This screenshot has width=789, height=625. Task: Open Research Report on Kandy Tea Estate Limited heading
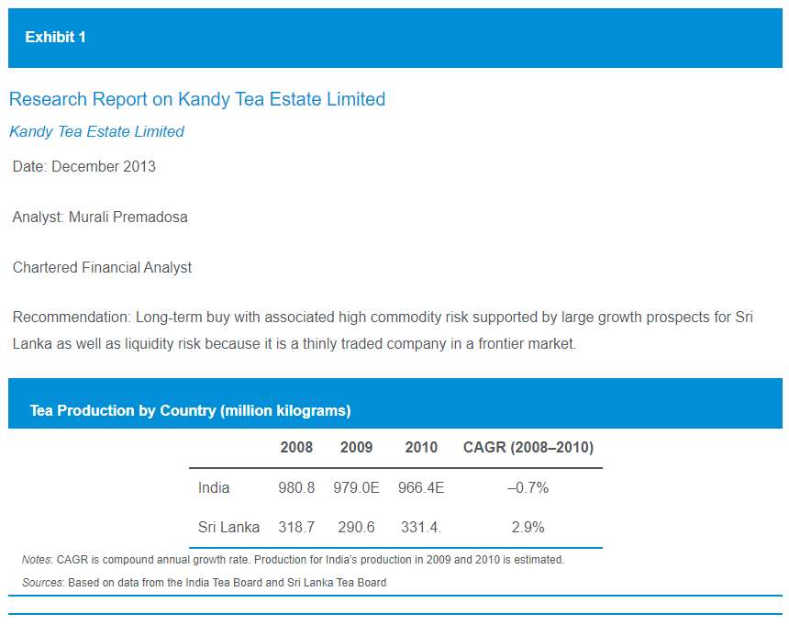click(197, 99)
